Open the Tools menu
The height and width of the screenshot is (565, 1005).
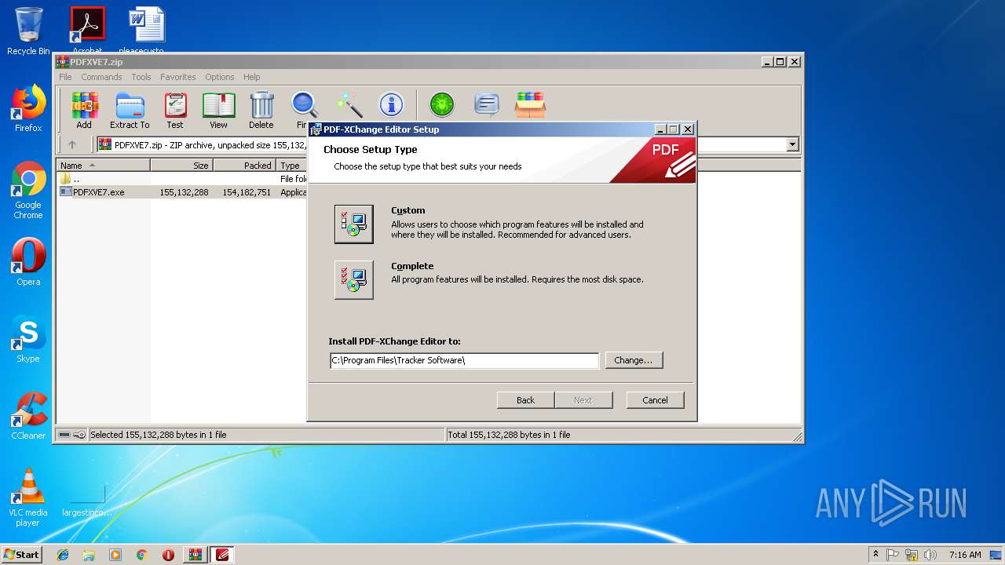(141, 77)
